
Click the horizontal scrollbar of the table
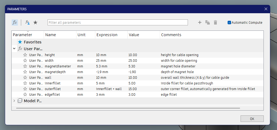pyautogui.click(x=128, y=108)
